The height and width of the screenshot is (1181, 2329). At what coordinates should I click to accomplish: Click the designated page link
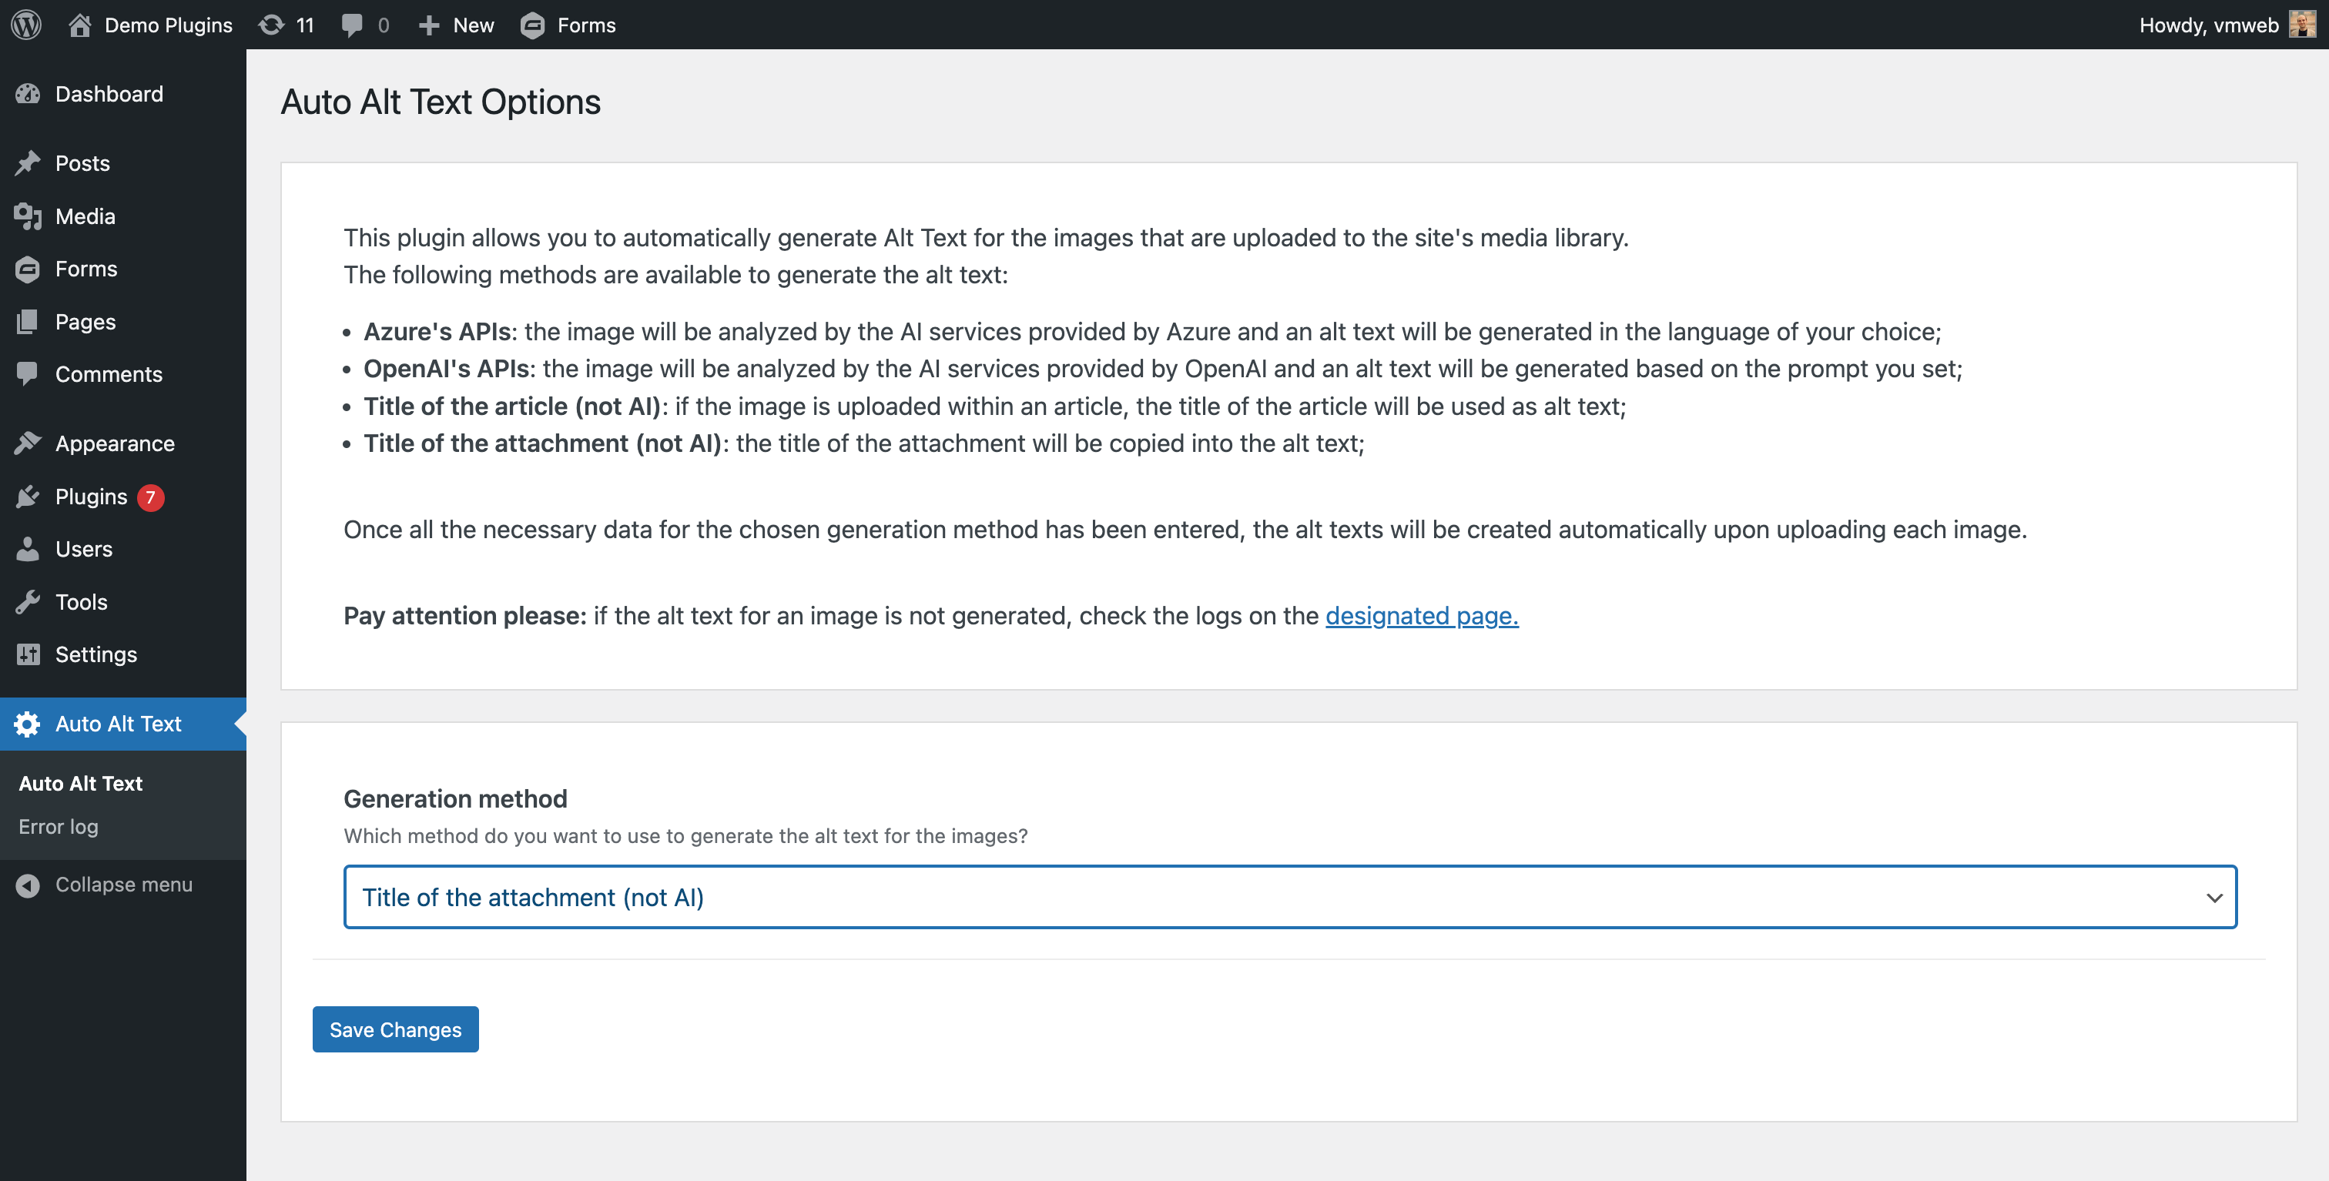click(1422, 613)
